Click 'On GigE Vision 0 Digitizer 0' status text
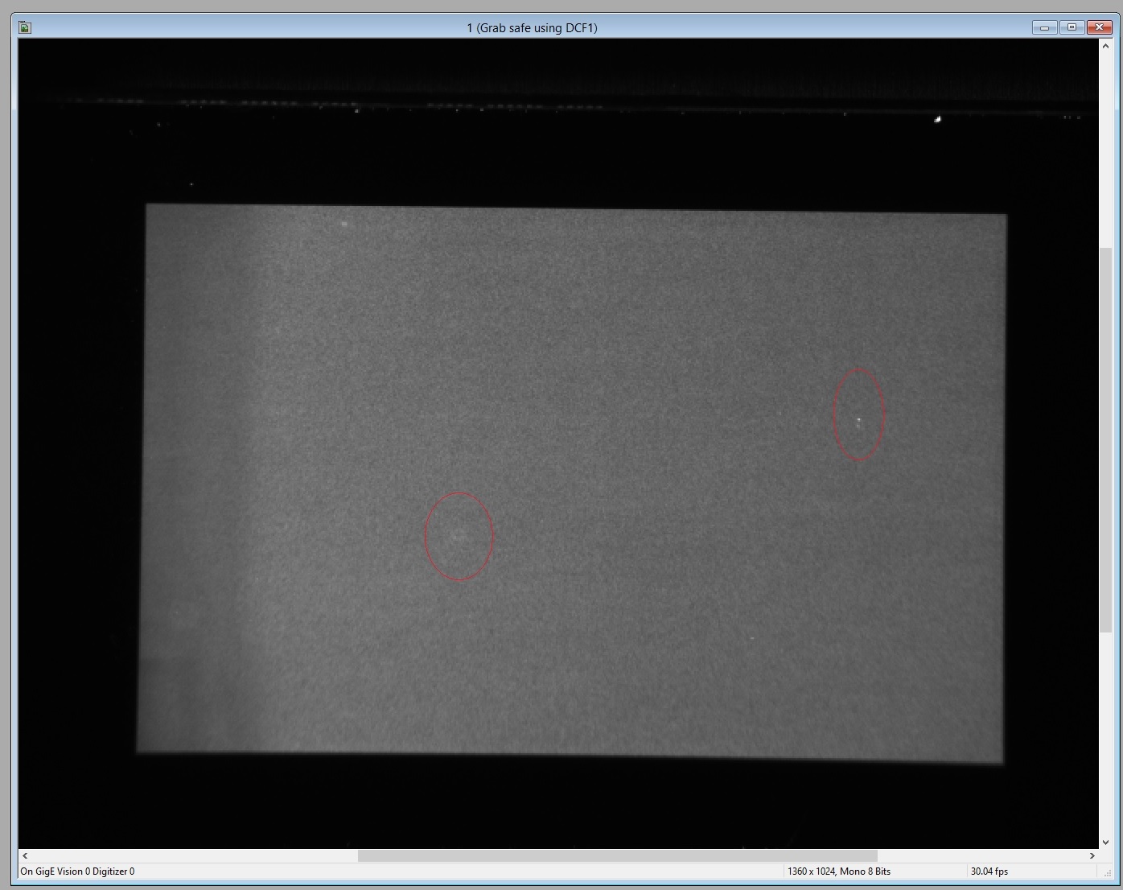This screenshot has width=1123, height=890. click(x=78, y=871)
